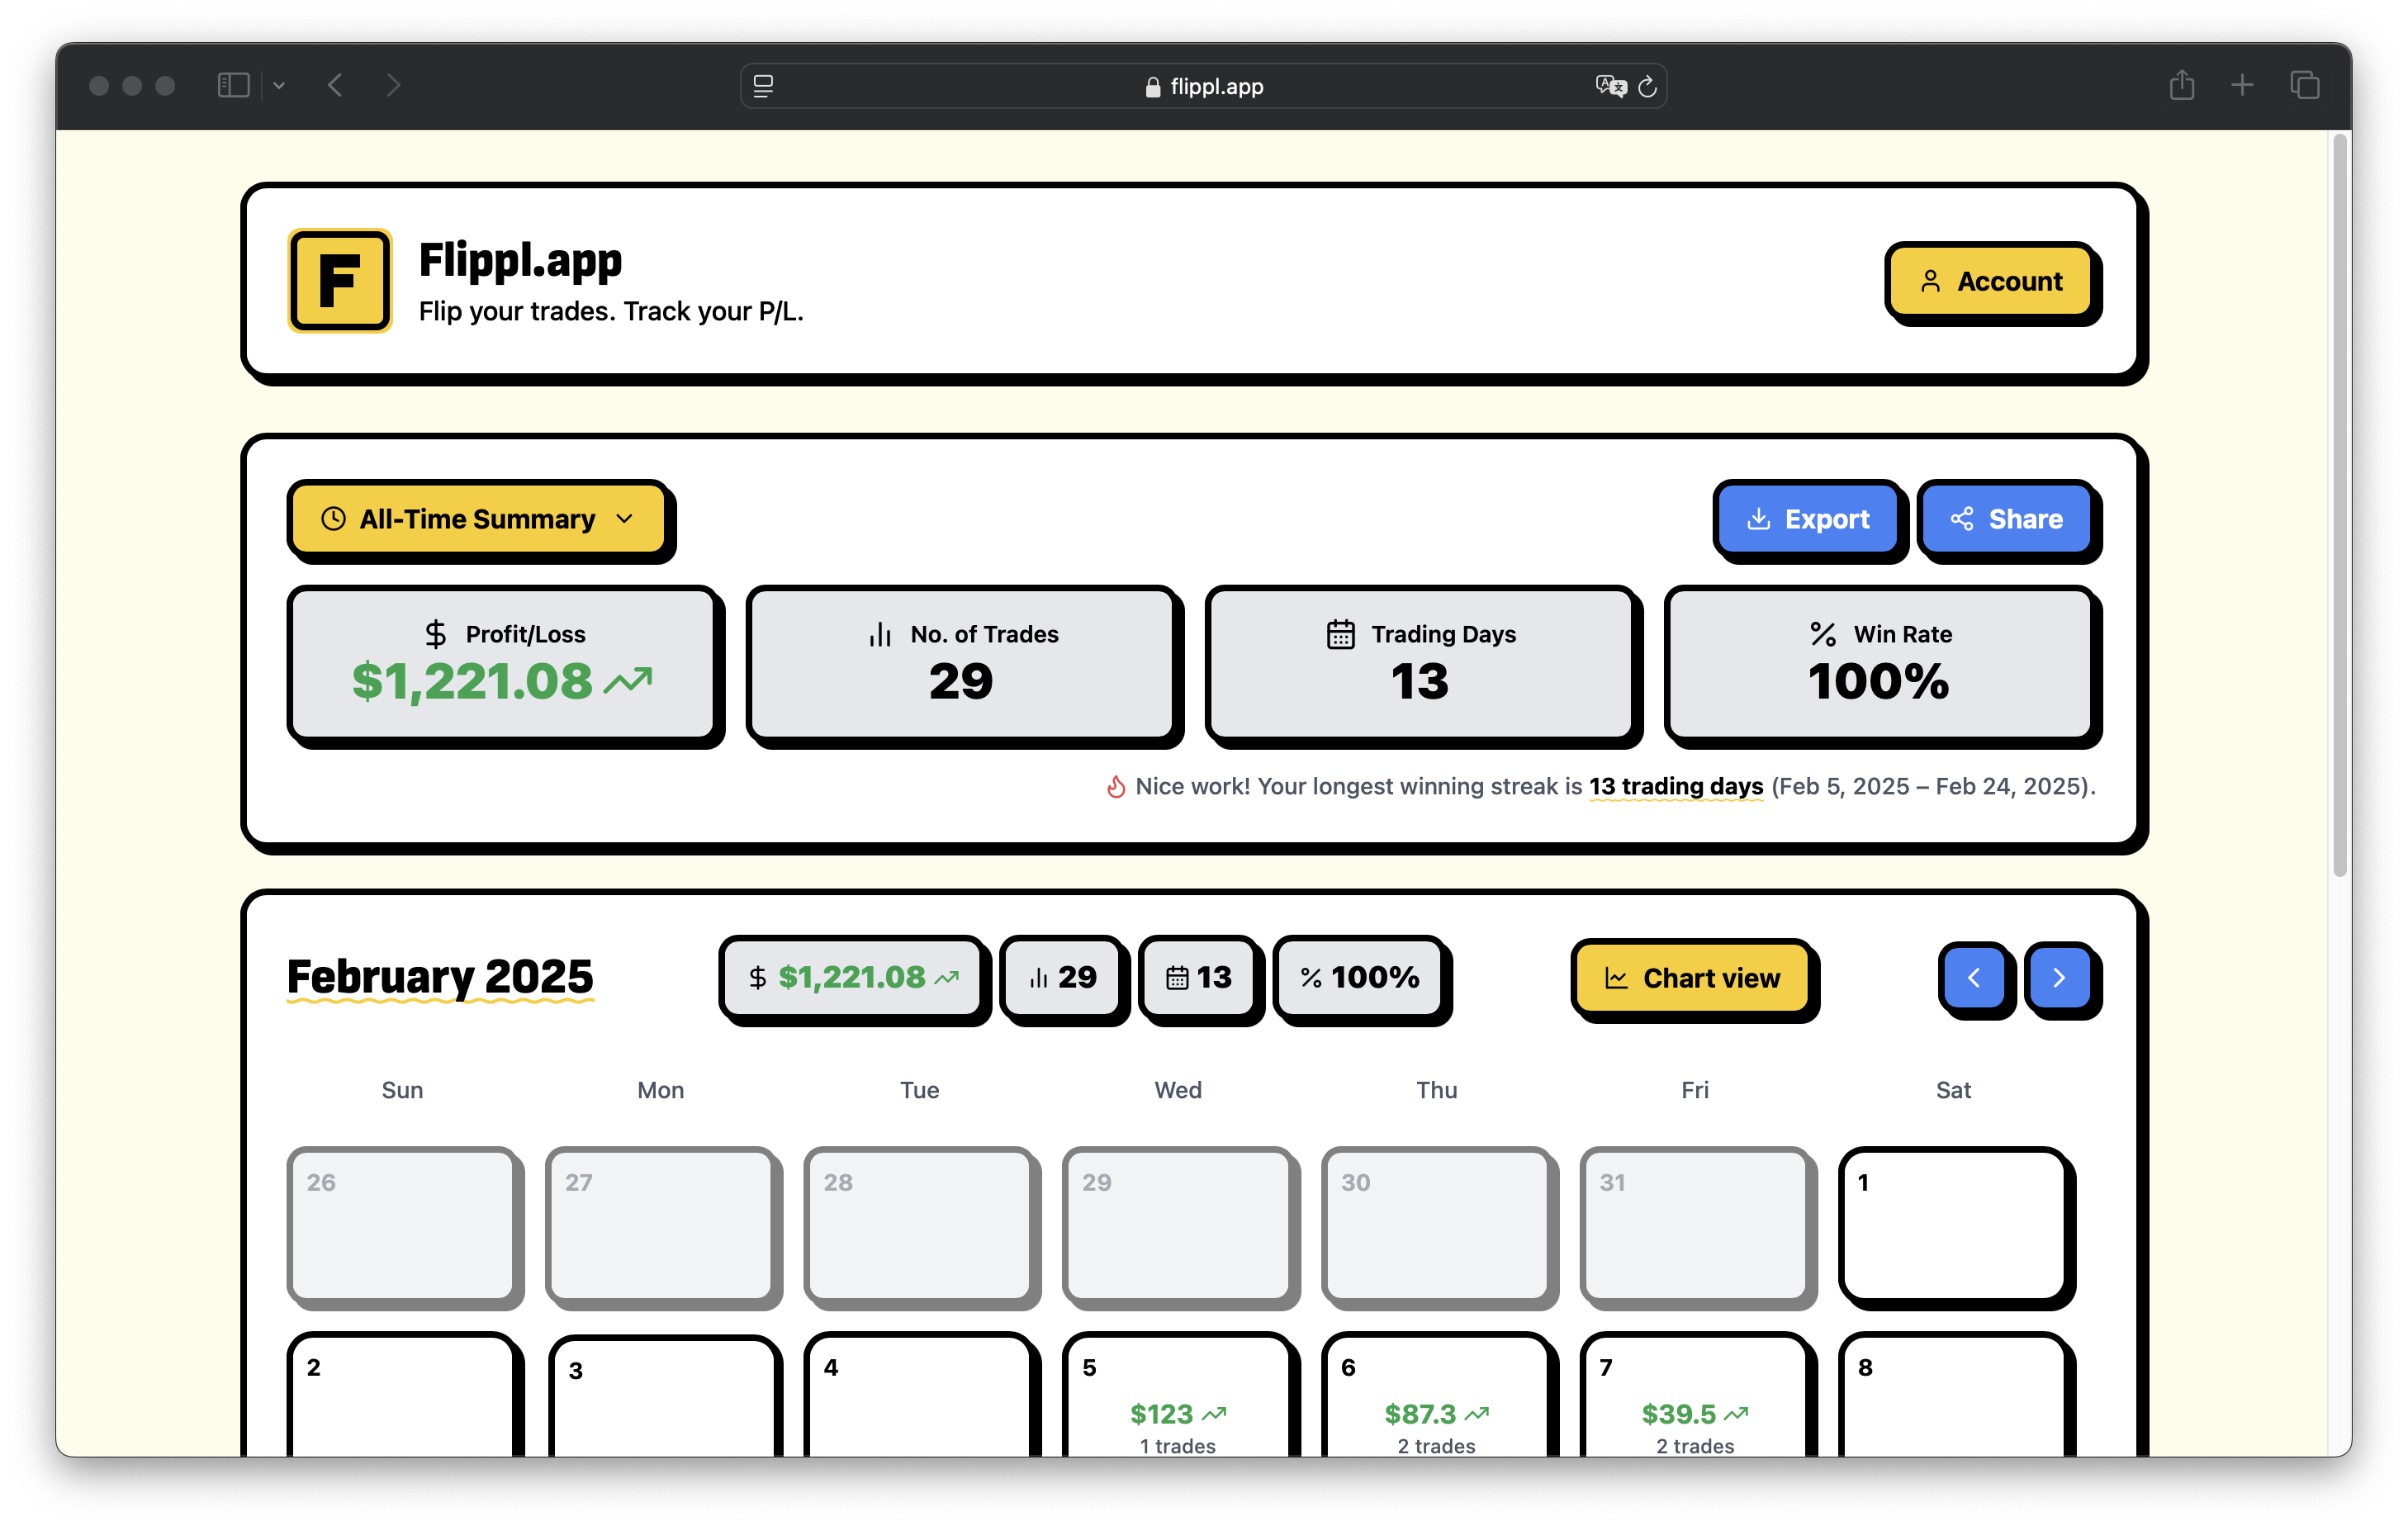Export the trading summary

pos(1808,519)
